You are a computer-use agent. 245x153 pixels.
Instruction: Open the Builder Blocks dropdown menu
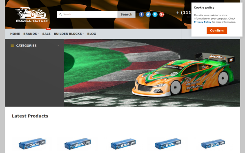[x=69, y=34]
